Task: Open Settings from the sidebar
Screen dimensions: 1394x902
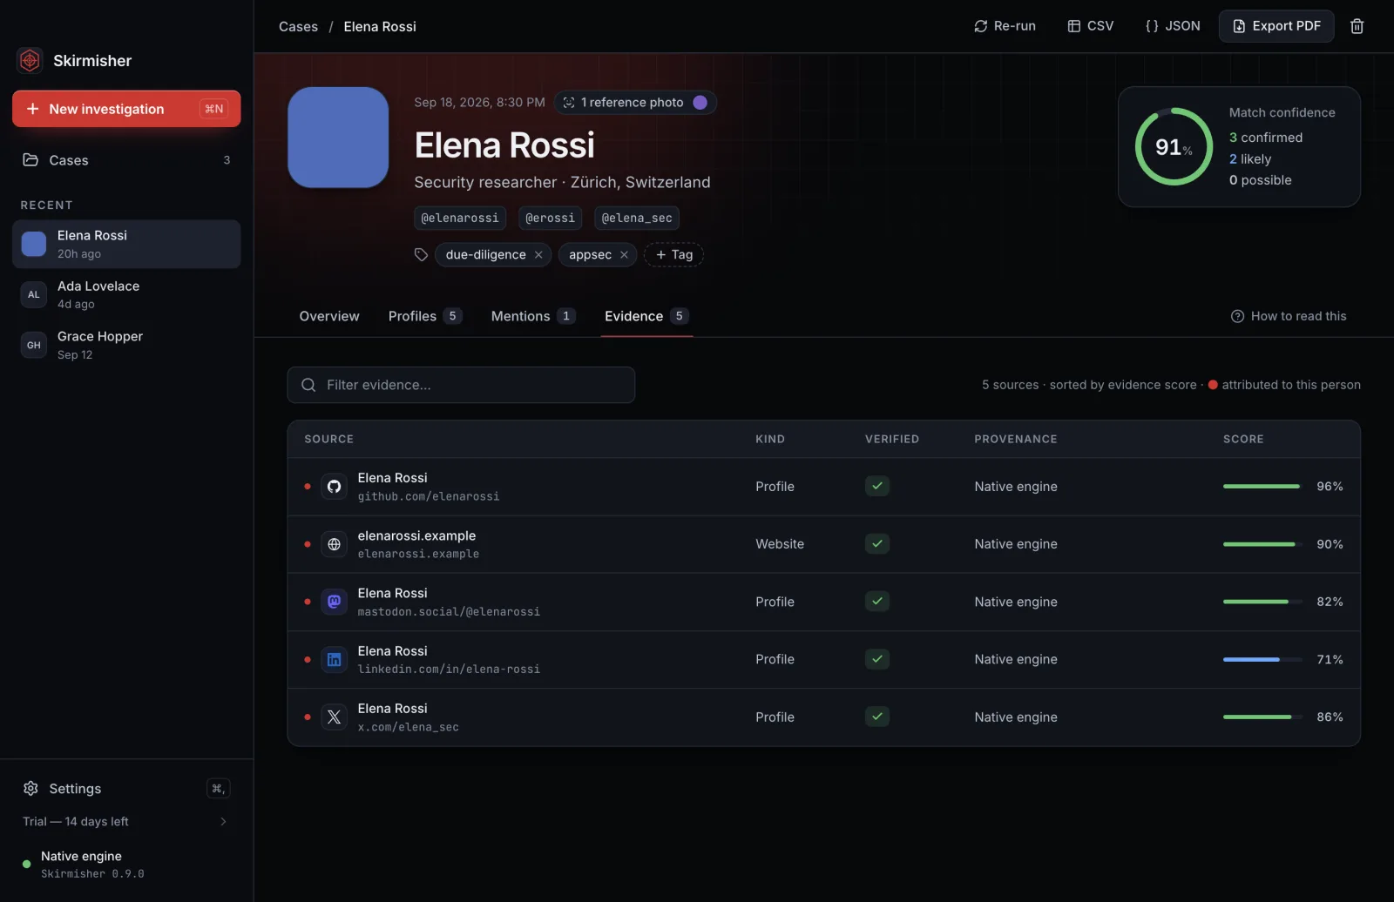Action: point(126,789)
